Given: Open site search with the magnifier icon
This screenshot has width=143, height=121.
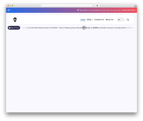Looking at the screenshot, I should pyautogui.click(x=128, y=20).
